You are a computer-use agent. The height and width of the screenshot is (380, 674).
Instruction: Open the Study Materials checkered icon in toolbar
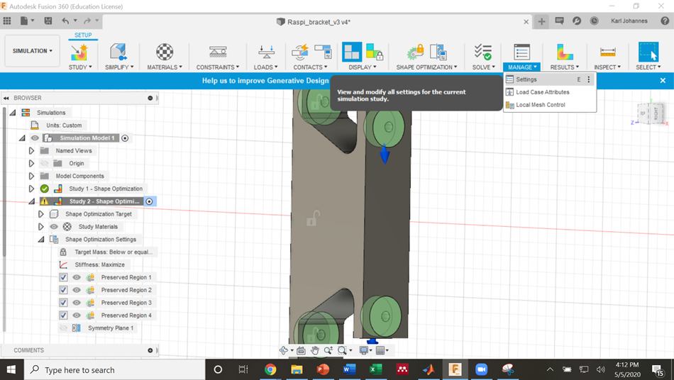tap(164, 52)
